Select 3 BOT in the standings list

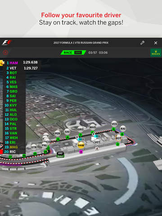click(12, 73)
